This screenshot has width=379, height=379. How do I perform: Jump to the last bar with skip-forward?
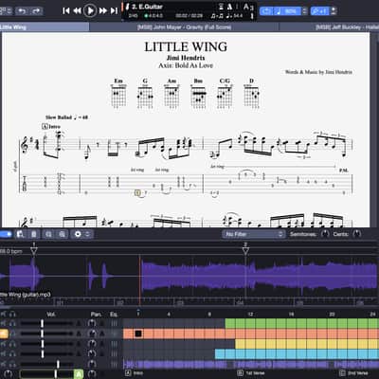pos(114,11)
